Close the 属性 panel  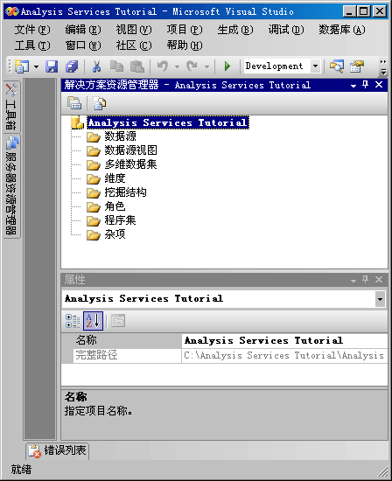click(379, 280)
